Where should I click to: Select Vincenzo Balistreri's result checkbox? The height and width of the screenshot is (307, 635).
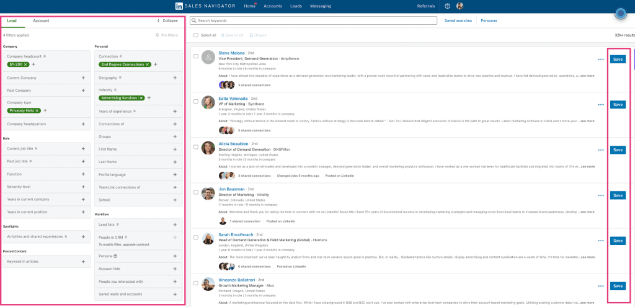[196, 283]
